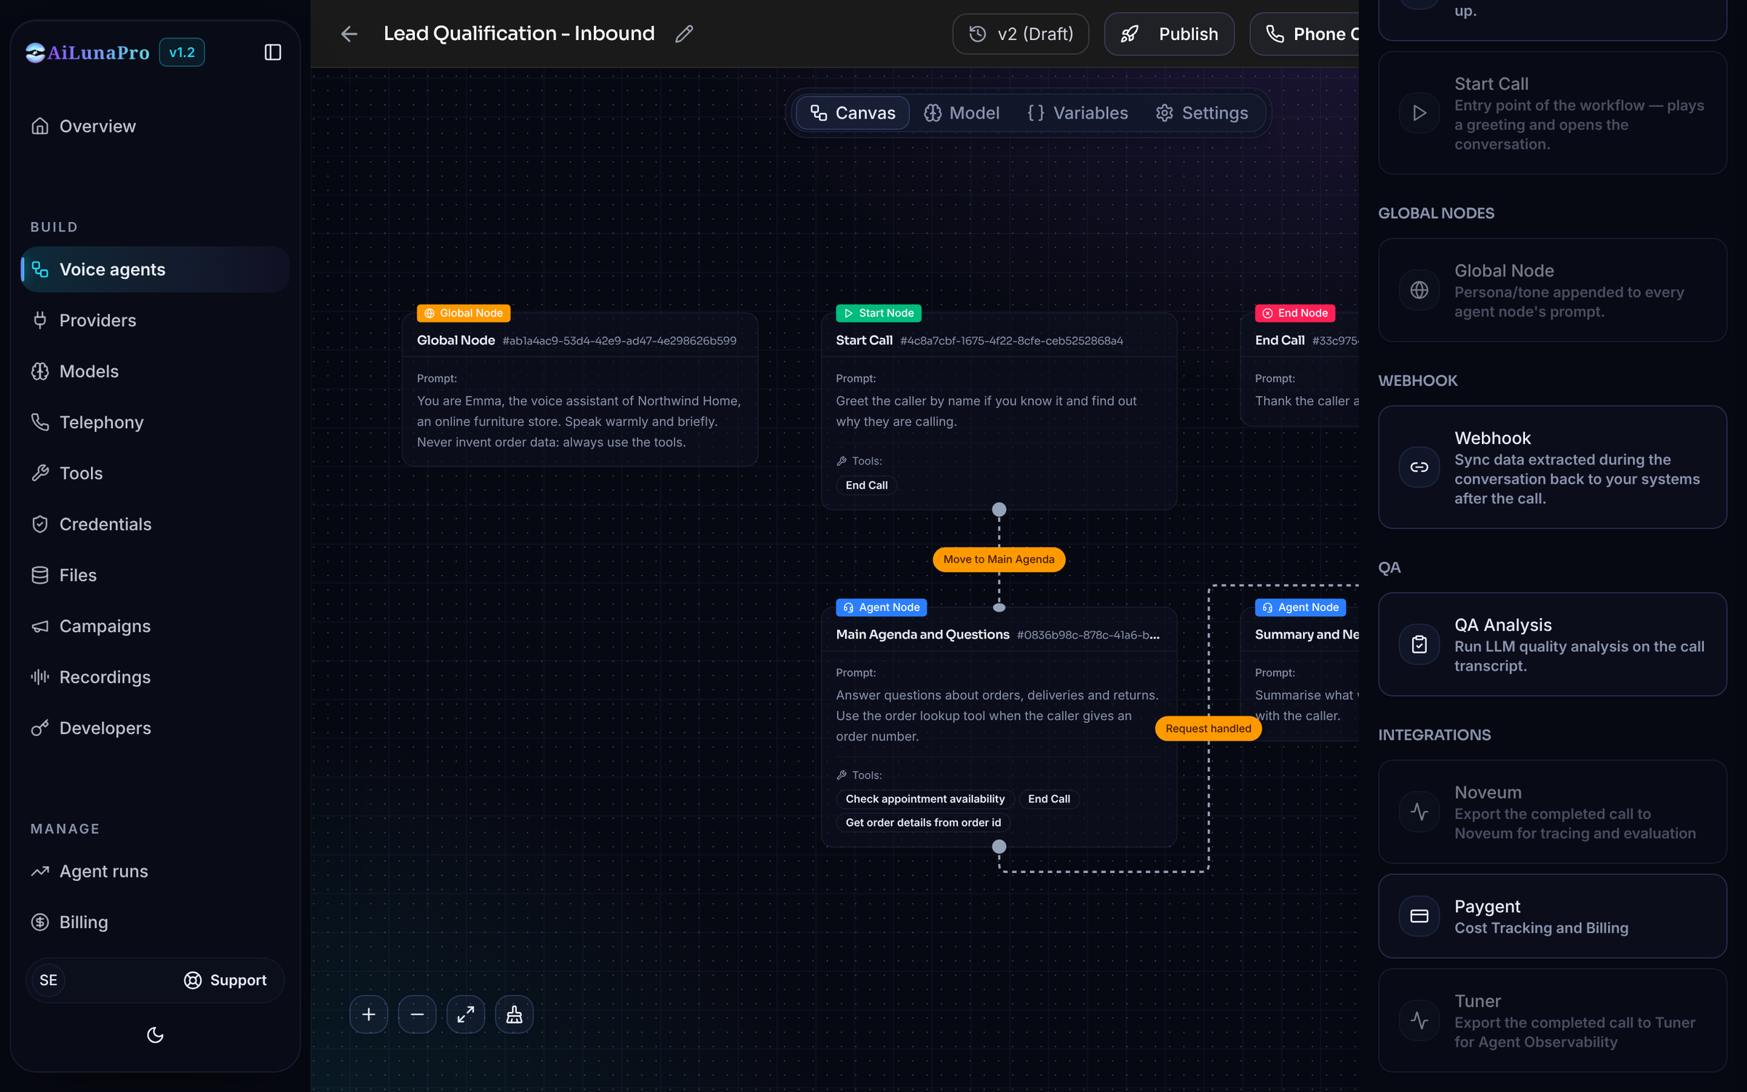Collapse the sidebar with panel icon
The width and height of the screenshot is (1747, 1092).
pos(272,52)
